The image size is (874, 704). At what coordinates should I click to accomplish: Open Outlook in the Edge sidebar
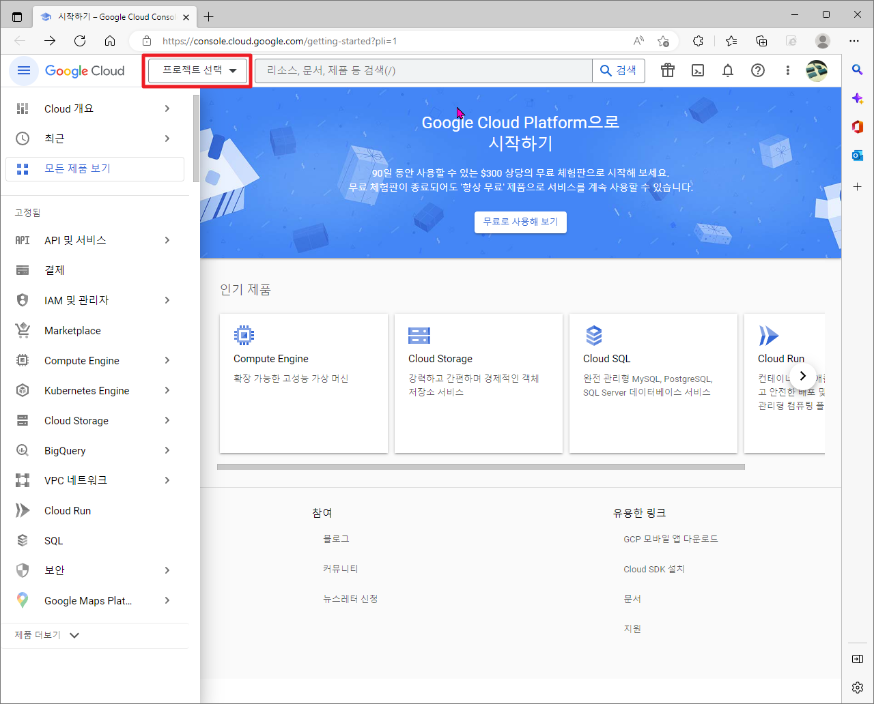click(x=858, y=156)
